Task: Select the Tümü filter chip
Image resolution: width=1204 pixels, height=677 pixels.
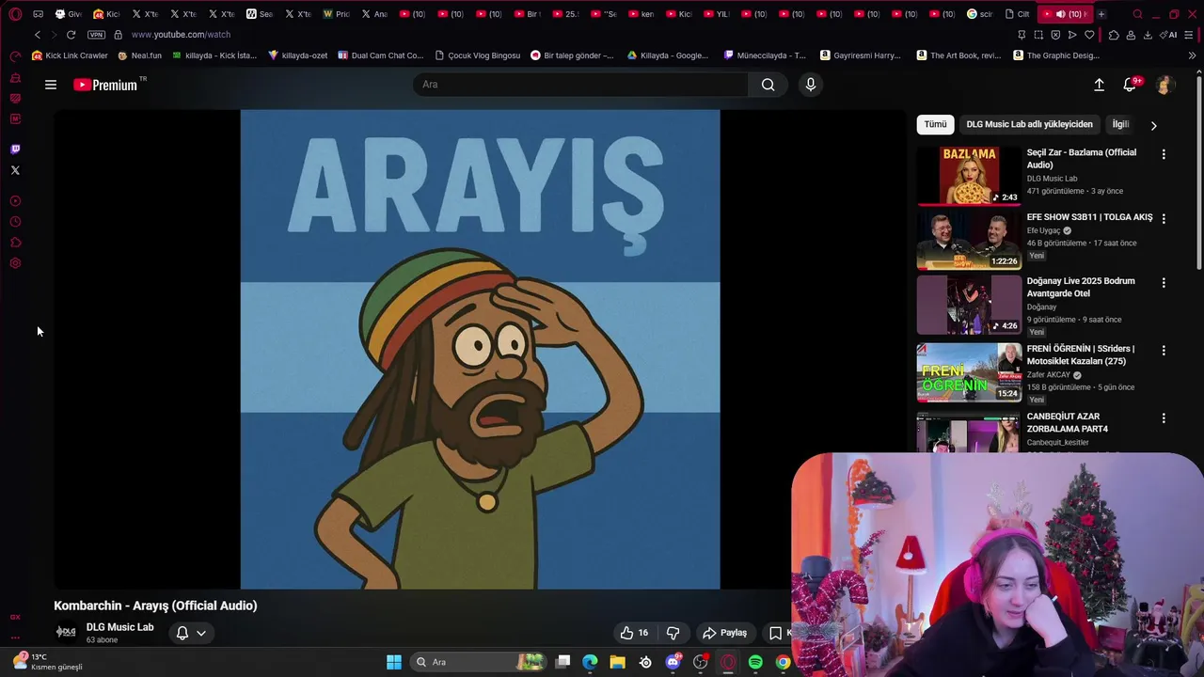Action: (935, 124)
